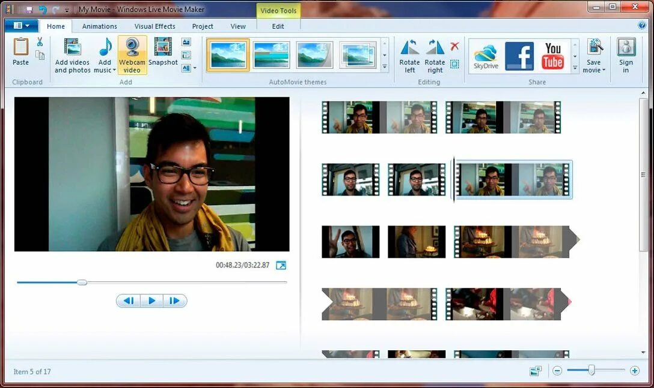Show next row of AutoMovie themes
Screen dimensions: 654x388
[x=385, y=55]
